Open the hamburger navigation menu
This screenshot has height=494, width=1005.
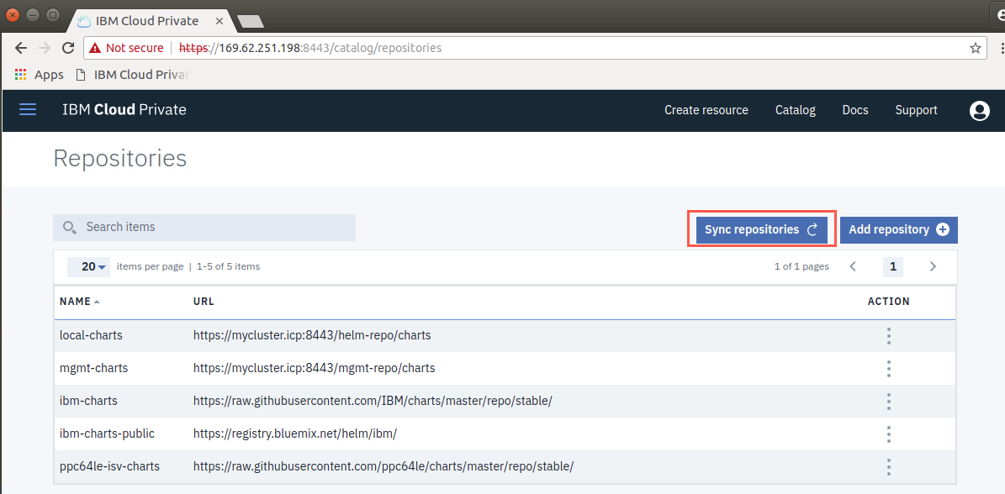28,110
